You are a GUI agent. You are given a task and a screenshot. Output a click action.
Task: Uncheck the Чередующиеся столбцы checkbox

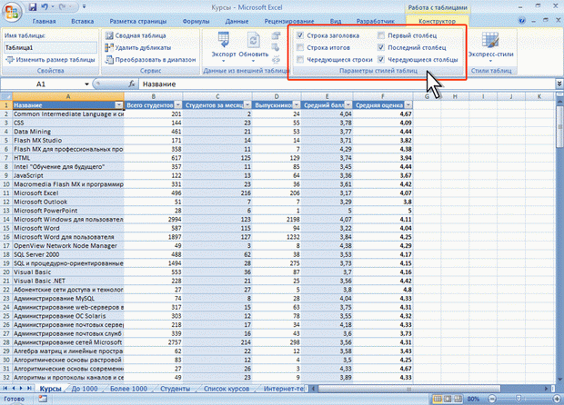click(x=381, y=60)
